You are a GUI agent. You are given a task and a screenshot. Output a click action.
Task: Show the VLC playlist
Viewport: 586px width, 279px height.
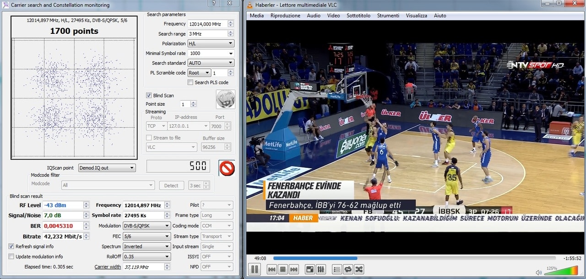[337, 269]
